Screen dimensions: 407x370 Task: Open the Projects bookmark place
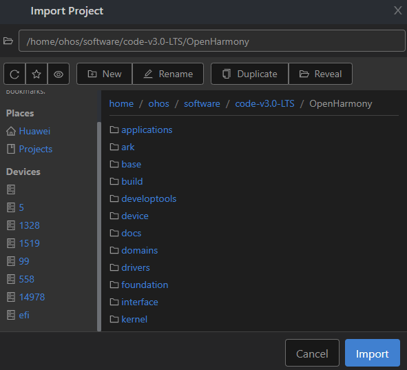click(x=36, y=149)
